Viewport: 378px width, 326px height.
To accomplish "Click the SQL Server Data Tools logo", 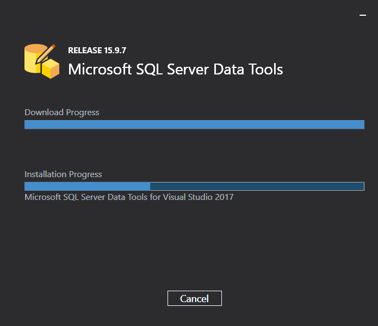I will (x=41, y=60).
